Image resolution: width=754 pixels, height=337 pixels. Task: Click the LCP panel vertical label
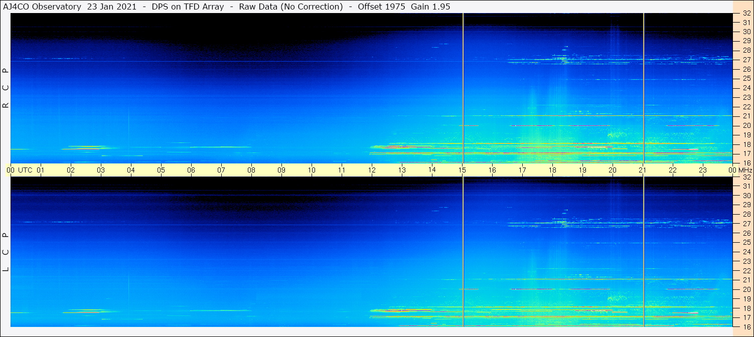(x=6, y=252)
